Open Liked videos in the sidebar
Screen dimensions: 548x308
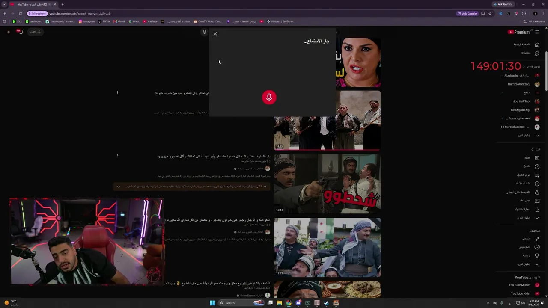coord(523,192)
